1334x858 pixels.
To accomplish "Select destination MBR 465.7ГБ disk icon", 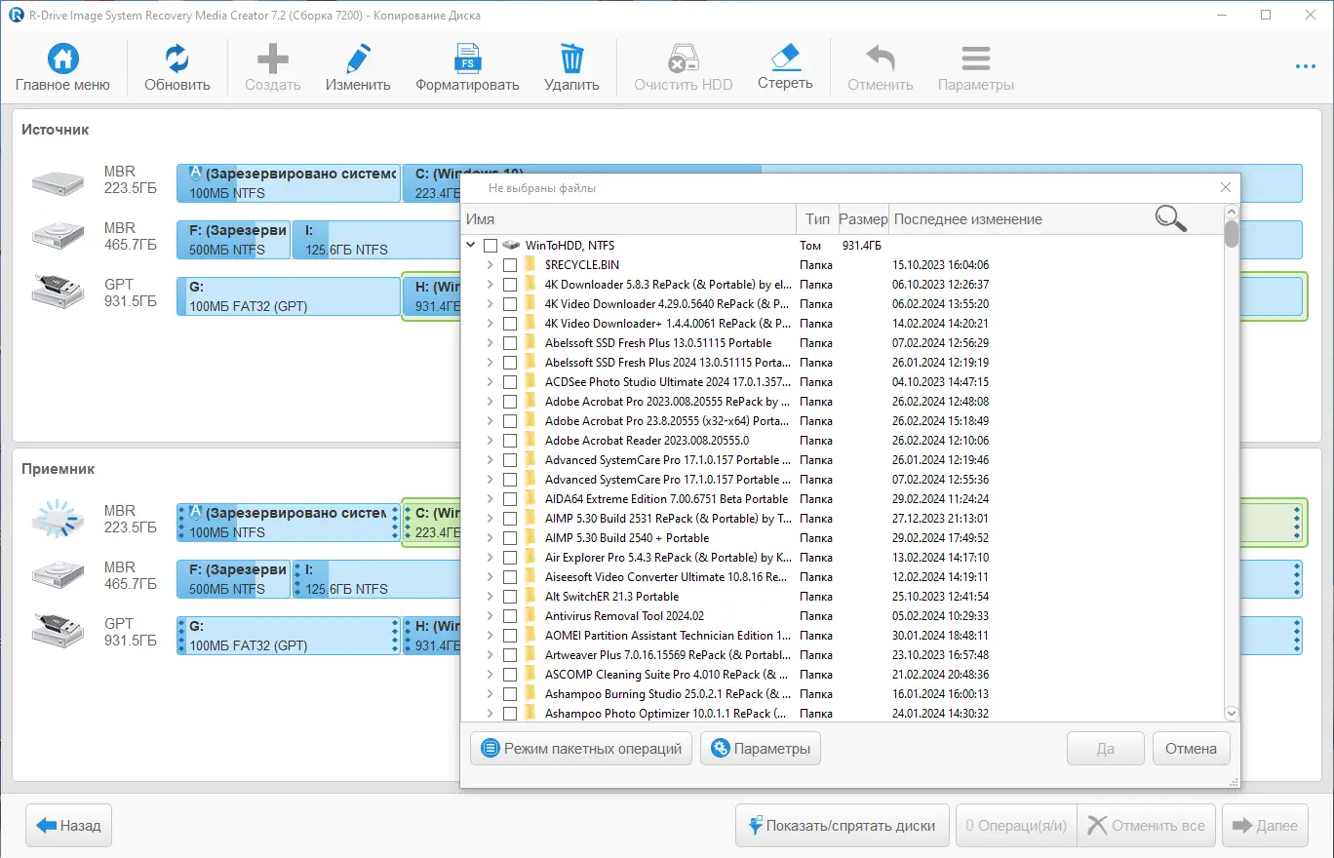I will pyautogui.click(x=59, y=577).
